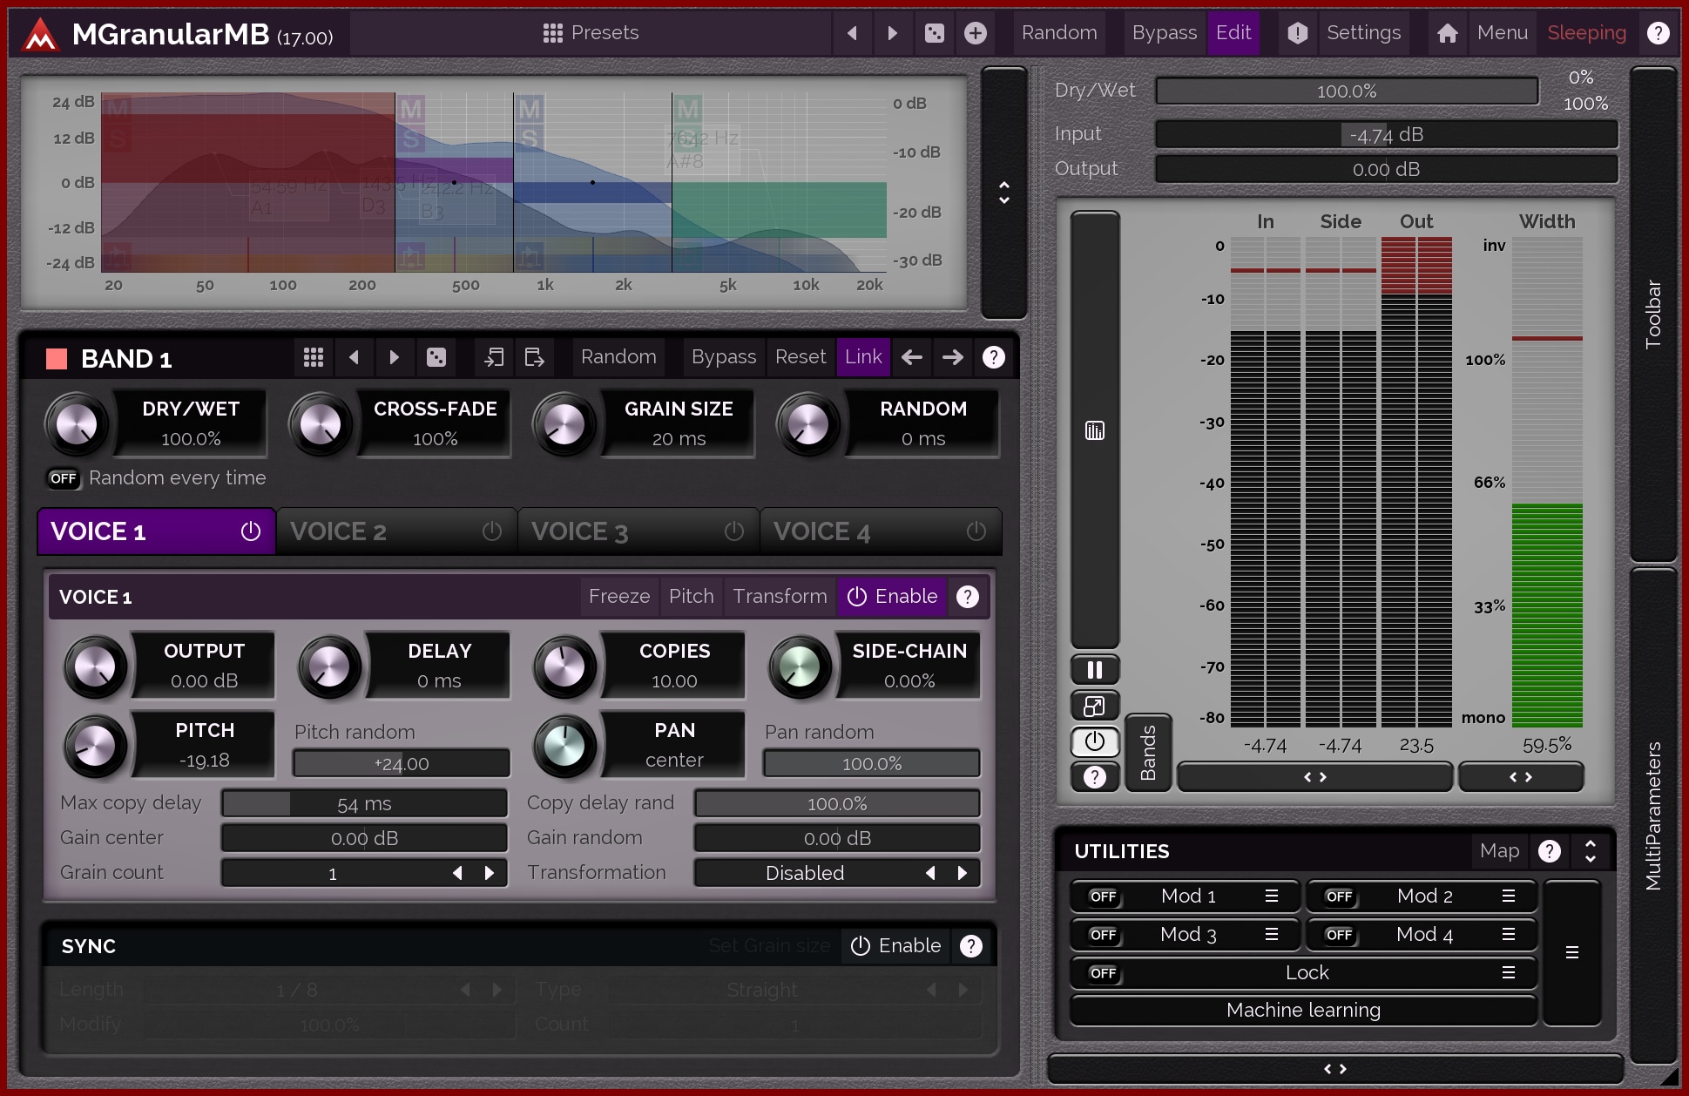Adjust the Pitch random slider

coord(401,764)
